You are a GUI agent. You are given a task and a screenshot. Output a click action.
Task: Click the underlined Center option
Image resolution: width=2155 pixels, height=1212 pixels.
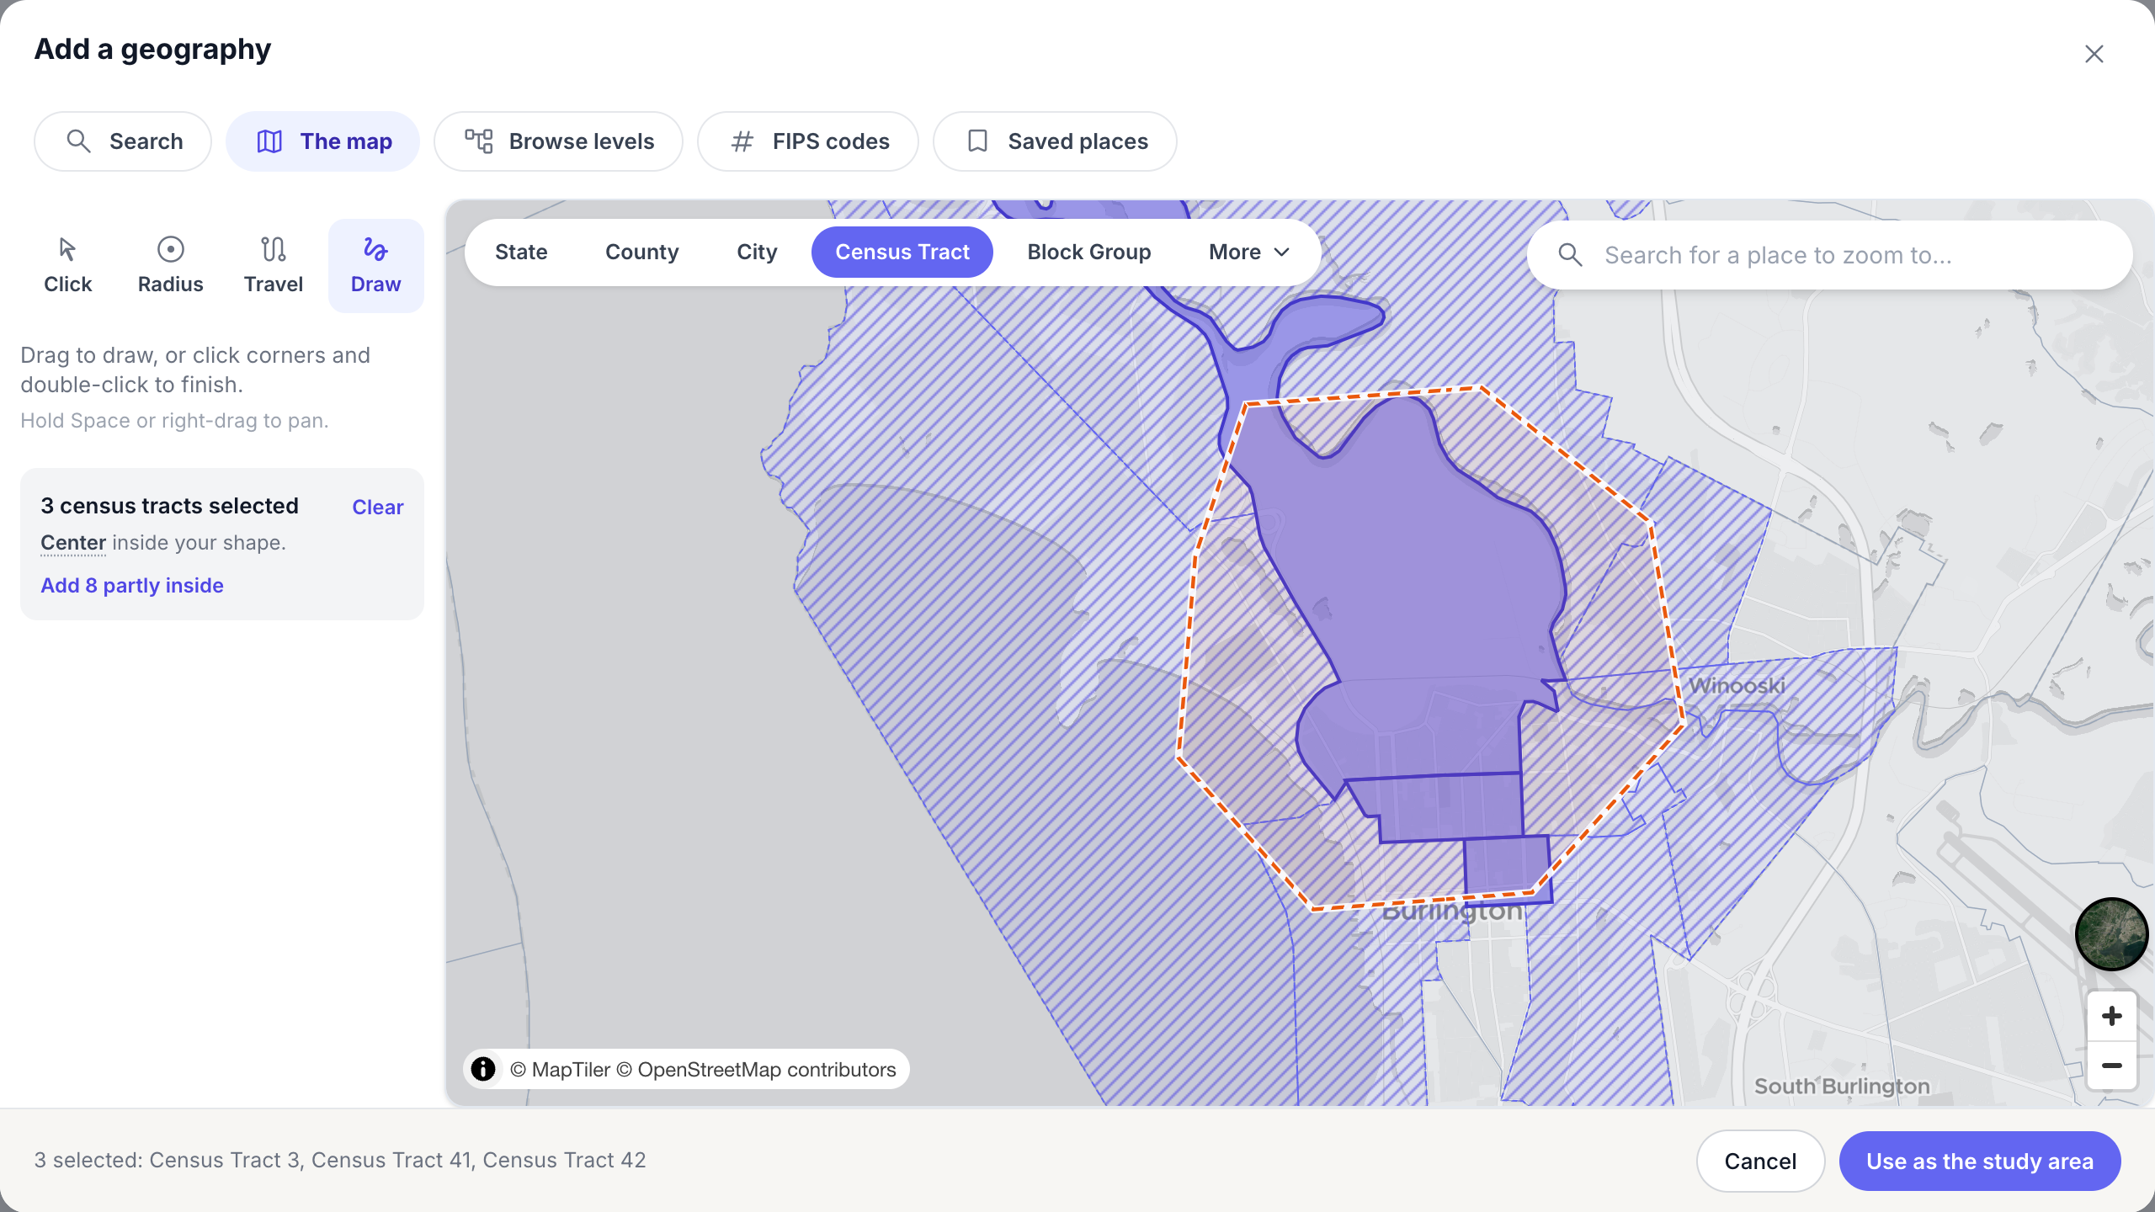tap(73, 543)
